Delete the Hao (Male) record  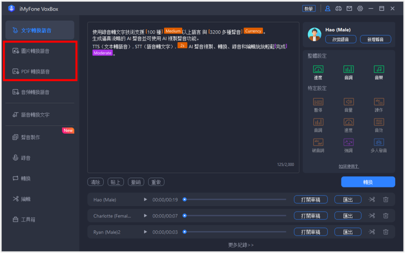point(386,200)
